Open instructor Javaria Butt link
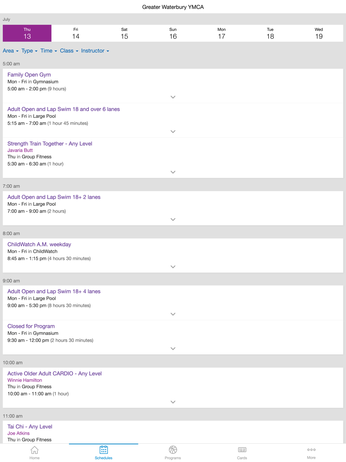Image resolution: width=346 pixels, height=462 pixels. [20, 150]
